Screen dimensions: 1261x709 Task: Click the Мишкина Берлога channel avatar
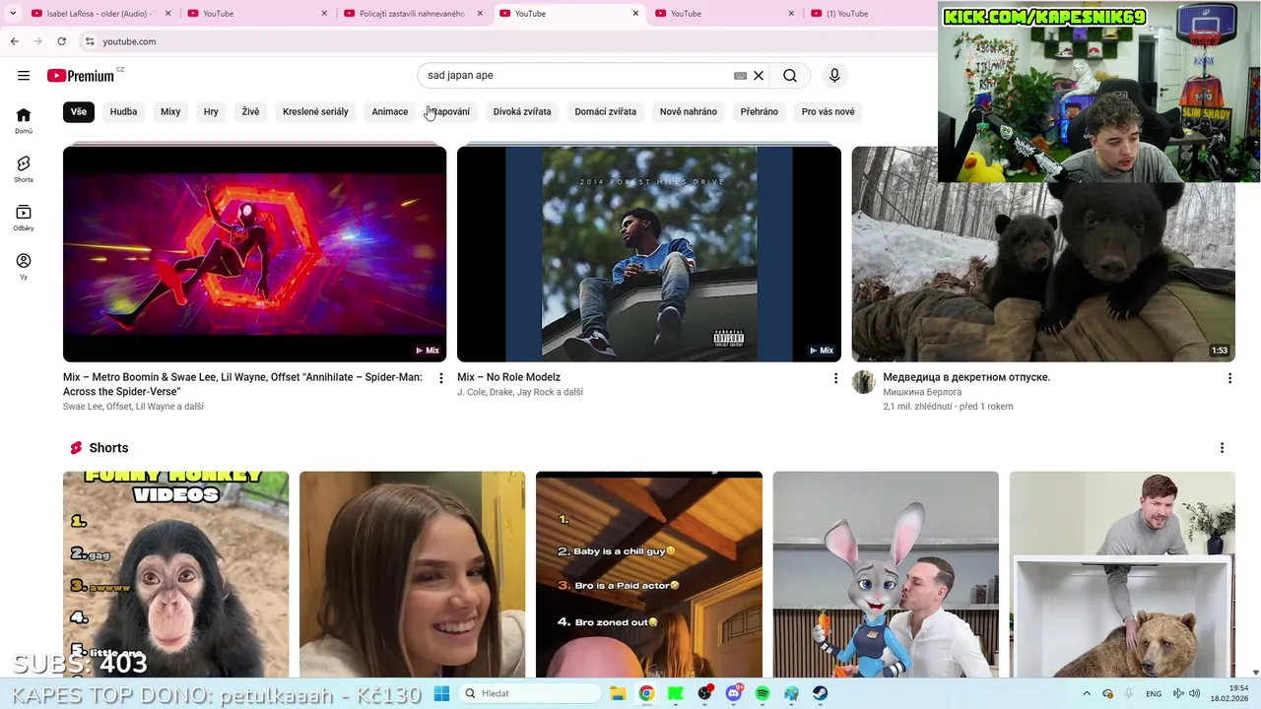(x=863, y=382)
